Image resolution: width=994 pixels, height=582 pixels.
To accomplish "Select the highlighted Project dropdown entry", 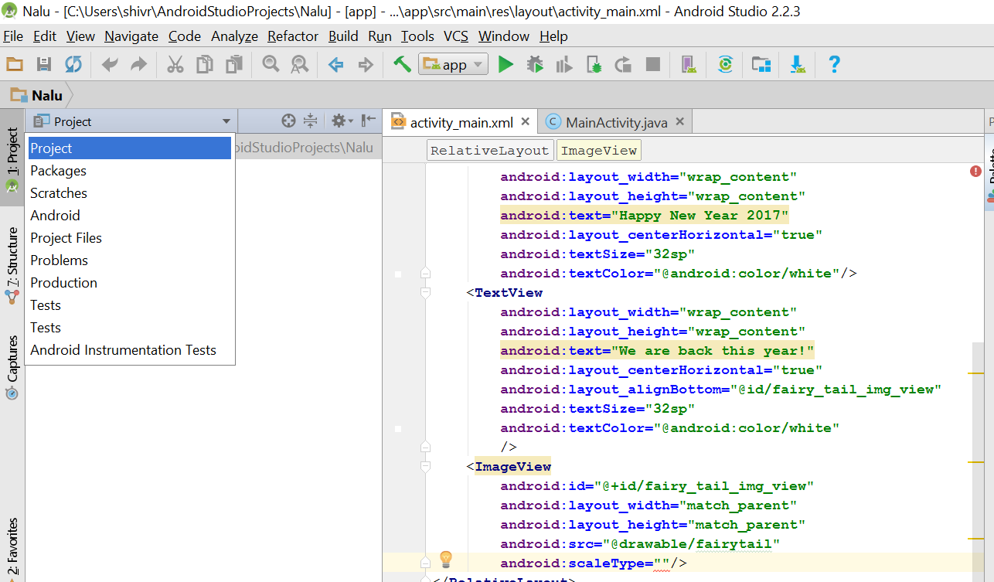I will [130, 148].
